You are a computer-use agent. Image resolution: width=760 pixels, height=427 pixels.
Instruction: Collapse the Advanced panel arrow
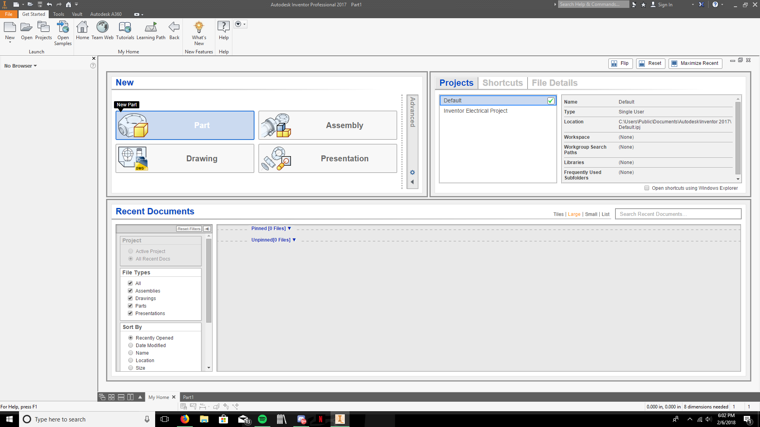click(x=412, y=182)
